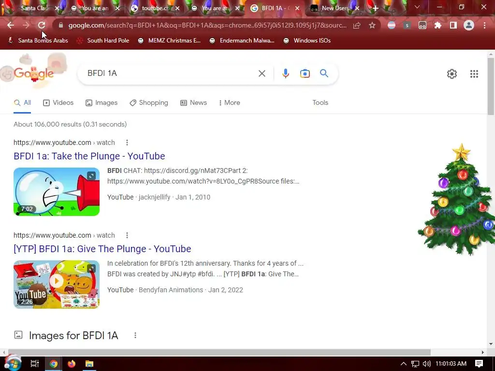
Task: Open options for Images for BFDI 1A
Action: (135, 335)
